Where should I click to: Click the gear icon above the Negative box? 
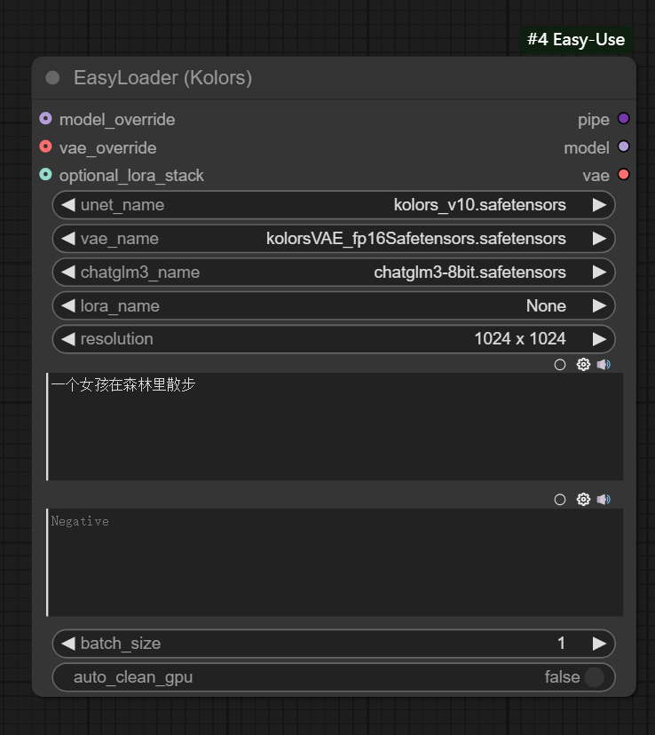583,500
